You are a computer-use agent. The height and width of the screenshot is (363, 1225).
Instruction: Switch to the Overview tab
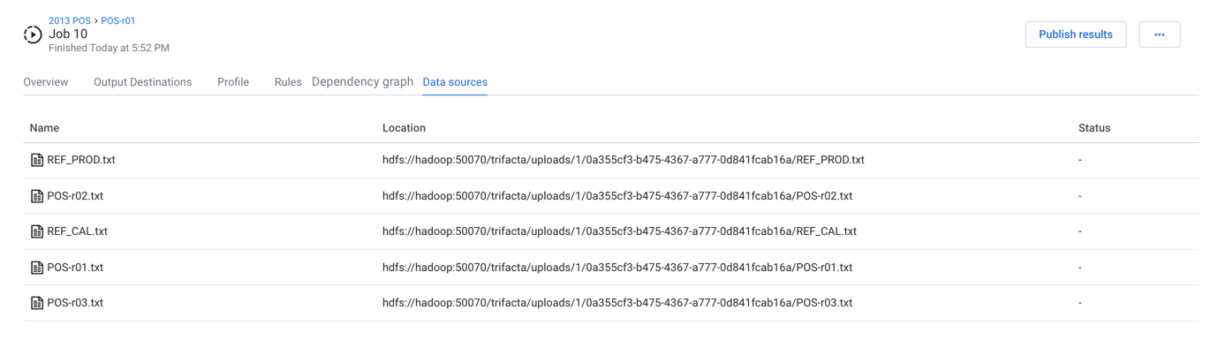point(46,82)
